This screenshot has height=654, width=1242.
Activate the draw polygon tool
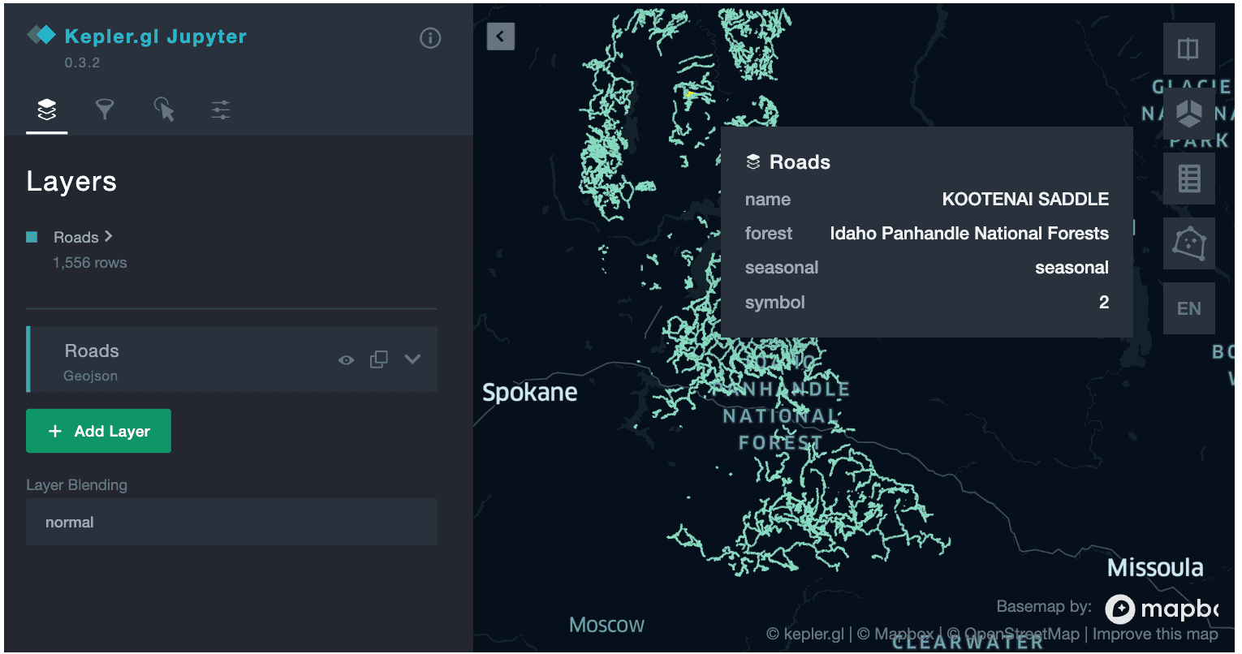(1188, 243)
